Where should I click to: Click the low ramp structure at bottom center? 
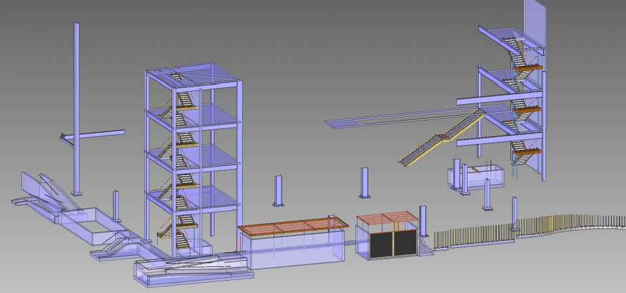coord(189,268)
